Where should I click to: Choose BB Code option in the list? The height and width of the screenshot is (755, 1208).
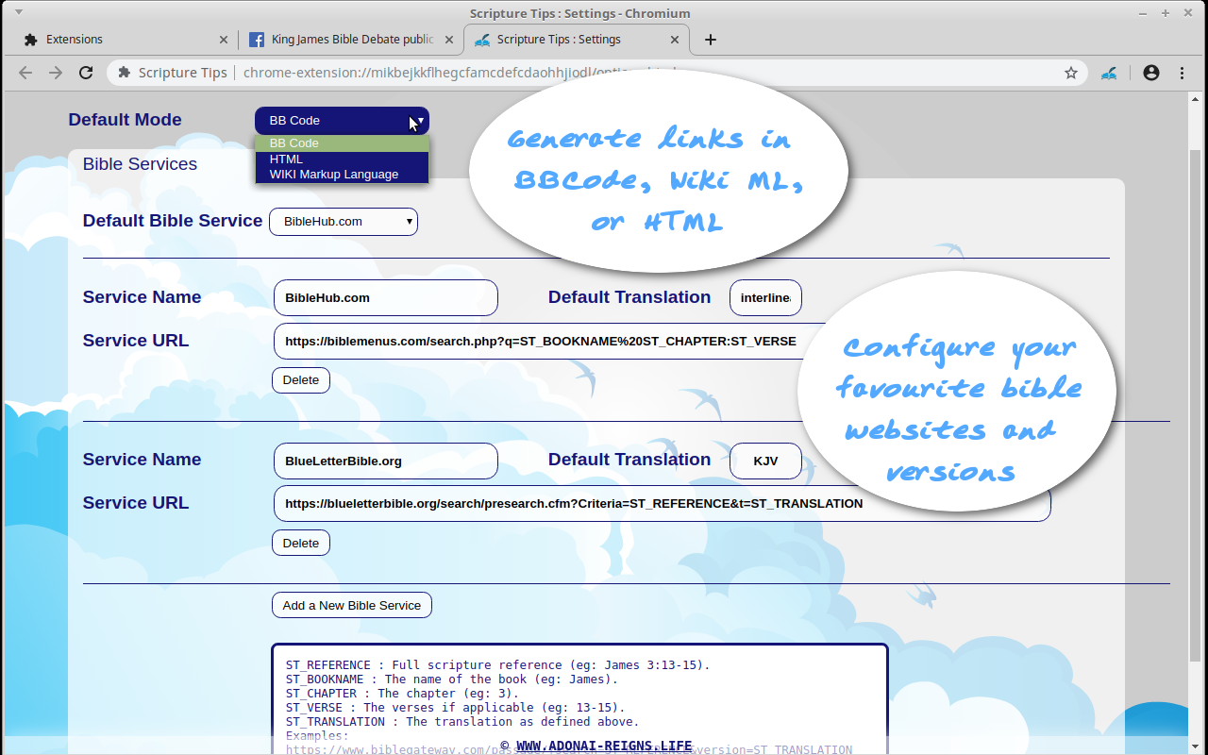(x=342, y=143)
